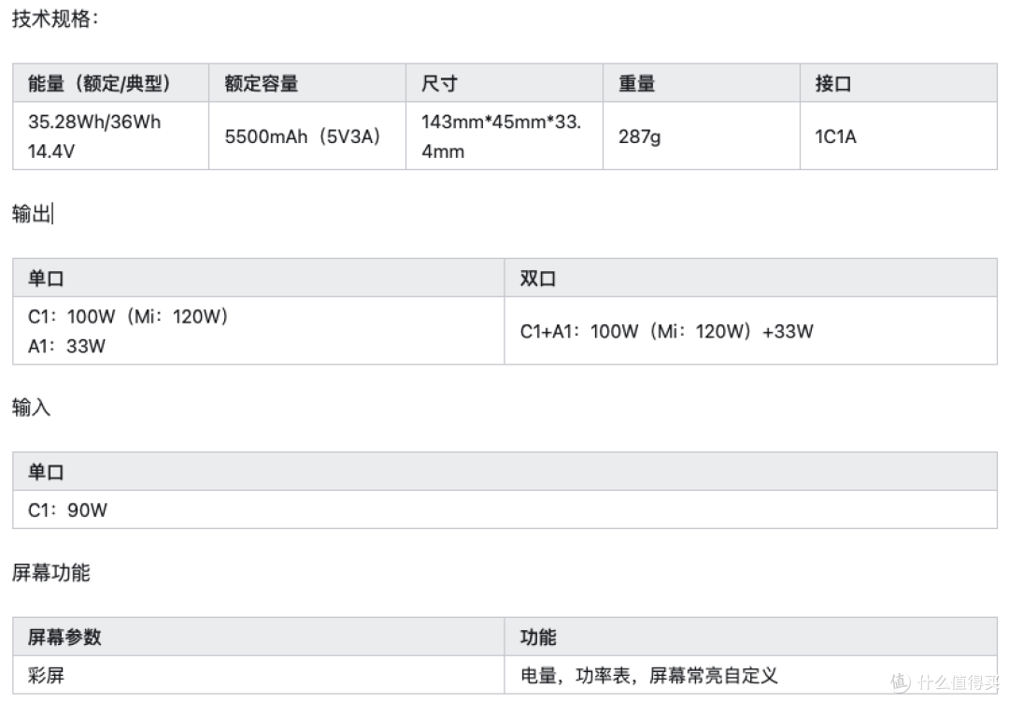Select the 单口 header in output table
Screen dimensions: 1009x703
click(258, 278)
